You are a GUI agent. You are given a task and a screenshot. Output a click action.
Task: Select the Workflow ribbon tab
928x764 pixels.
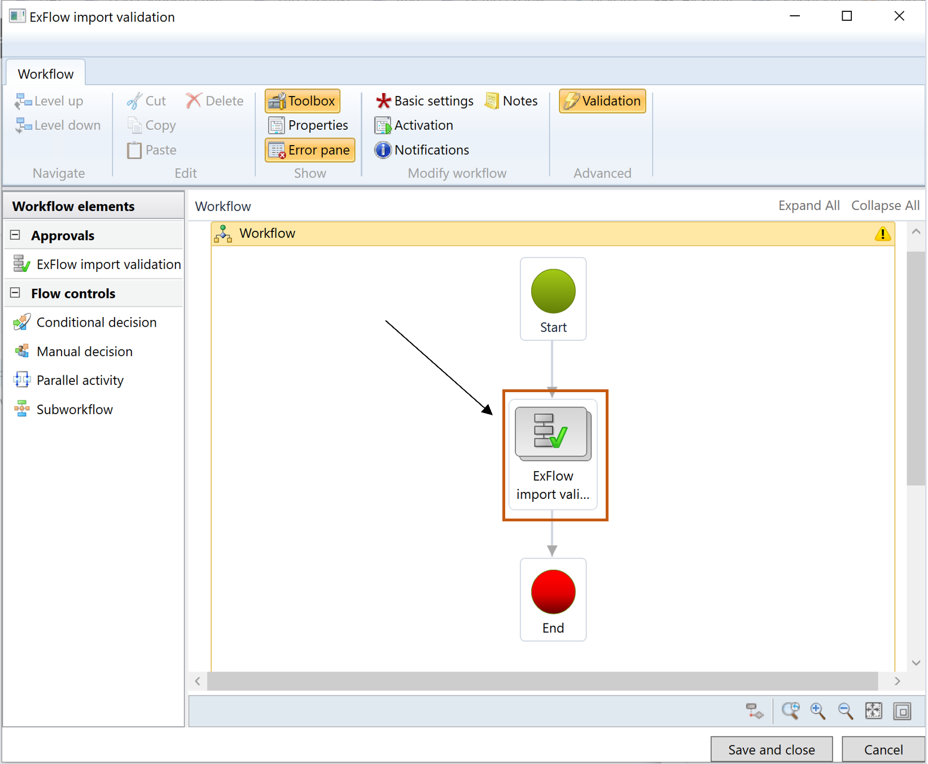(x=46, y=74)
